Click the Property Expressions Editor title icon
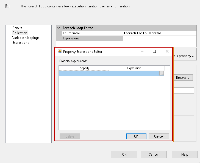 (x=60, y=51)
